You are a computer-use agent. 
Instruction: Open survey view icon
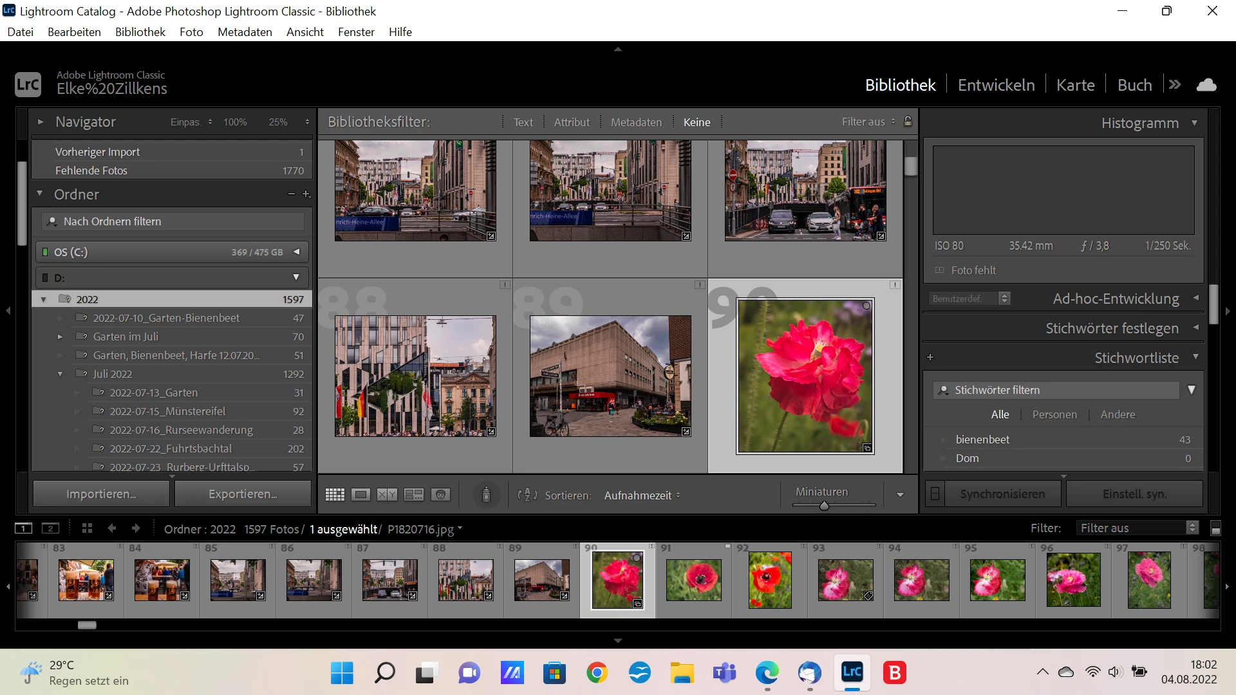(x=413, y=494)
